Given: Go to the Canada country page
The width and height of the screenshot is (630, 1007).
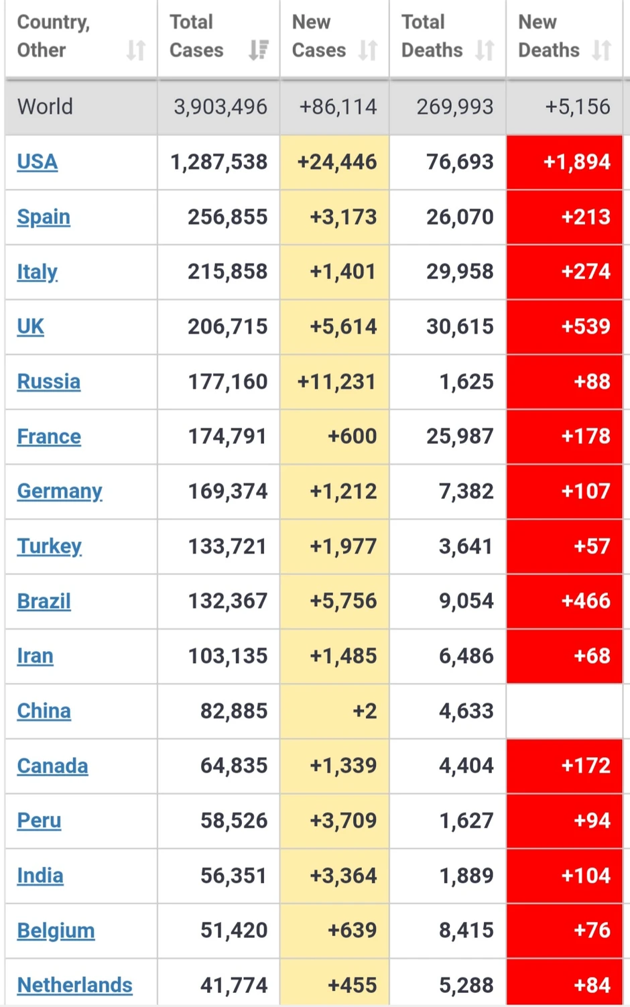Looking at the screenshot, I should [53, 766].
